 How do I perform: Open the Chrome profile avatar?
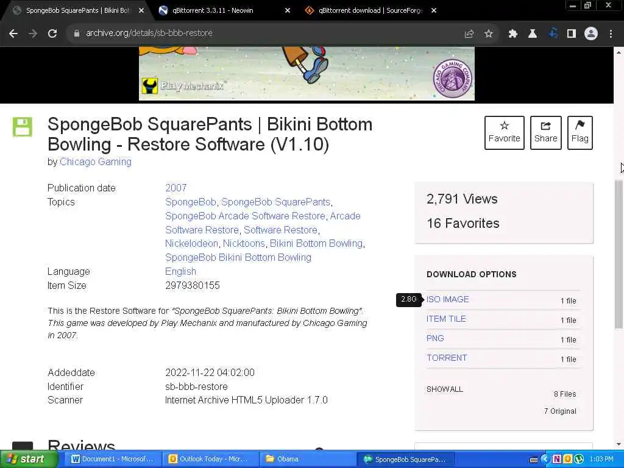click(591, 34)
